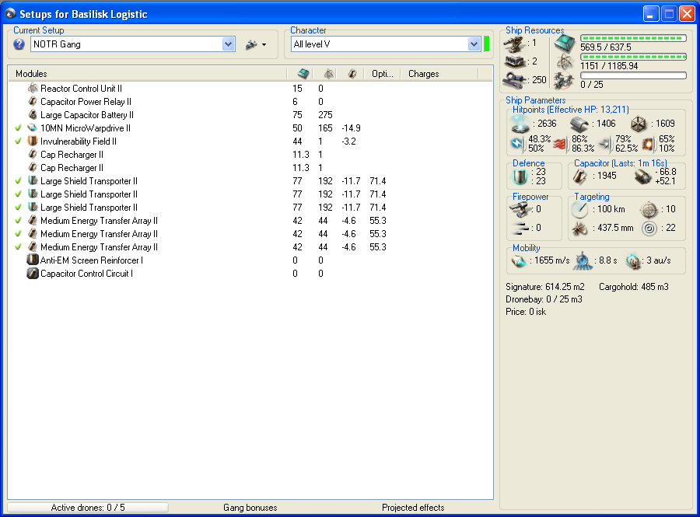Click the explosive resistance icon

click(648, 144)
